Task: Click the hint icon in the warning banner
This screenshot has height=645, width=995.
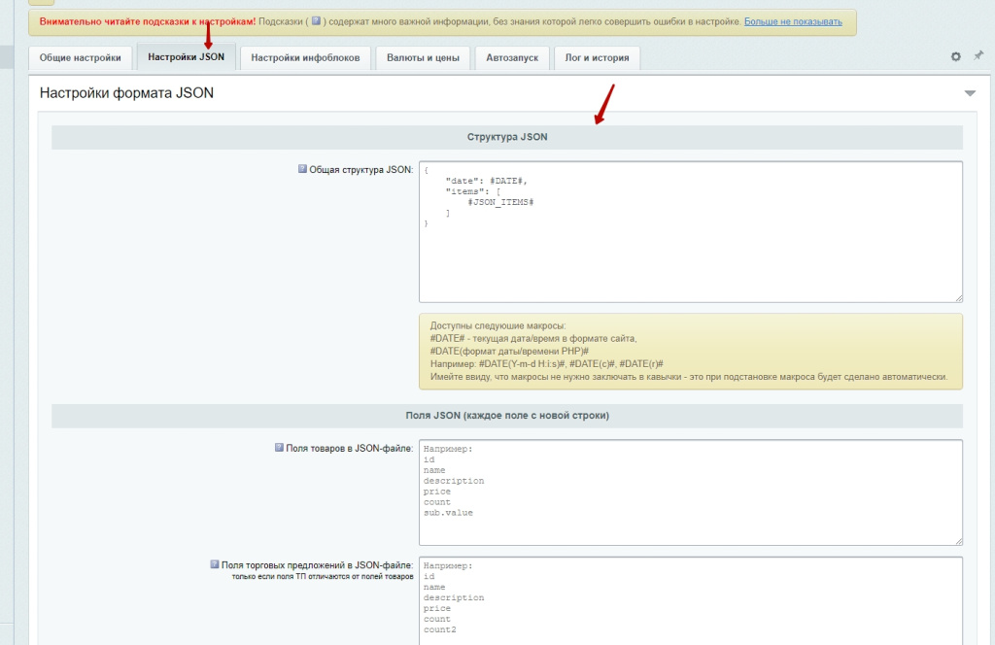Action: pos(316,21)
